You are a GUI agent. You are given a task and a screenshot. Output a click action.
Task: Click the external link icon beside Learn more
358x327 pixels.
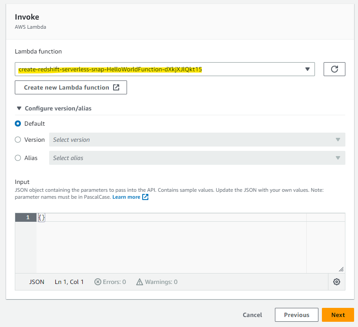pos(145,197)
